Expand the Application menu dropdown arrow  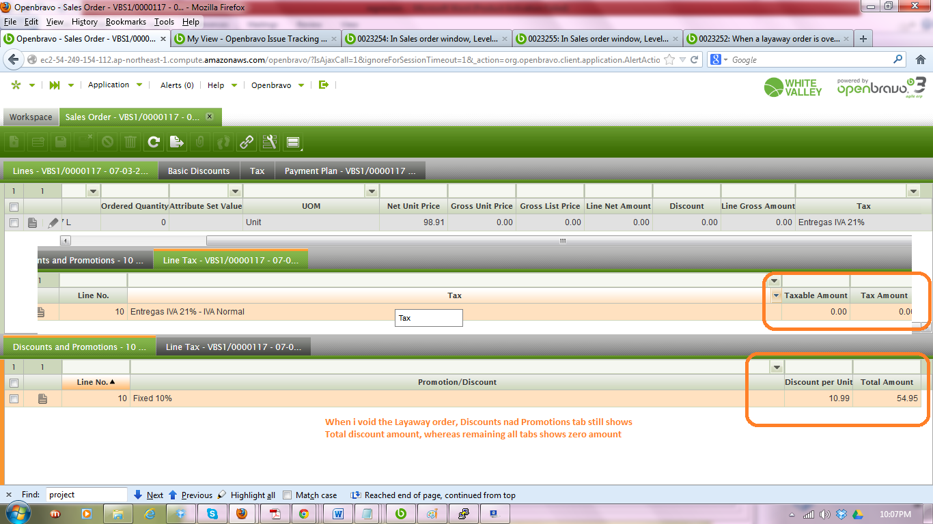click(139, 85)
